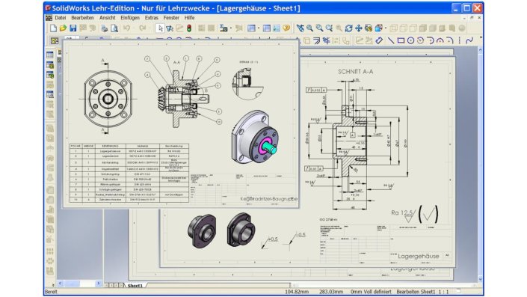Screen dimensions: 527x297
Task: Click the 'Bearbeiten Sheet1' status bar entry
Action: (416, 292)
